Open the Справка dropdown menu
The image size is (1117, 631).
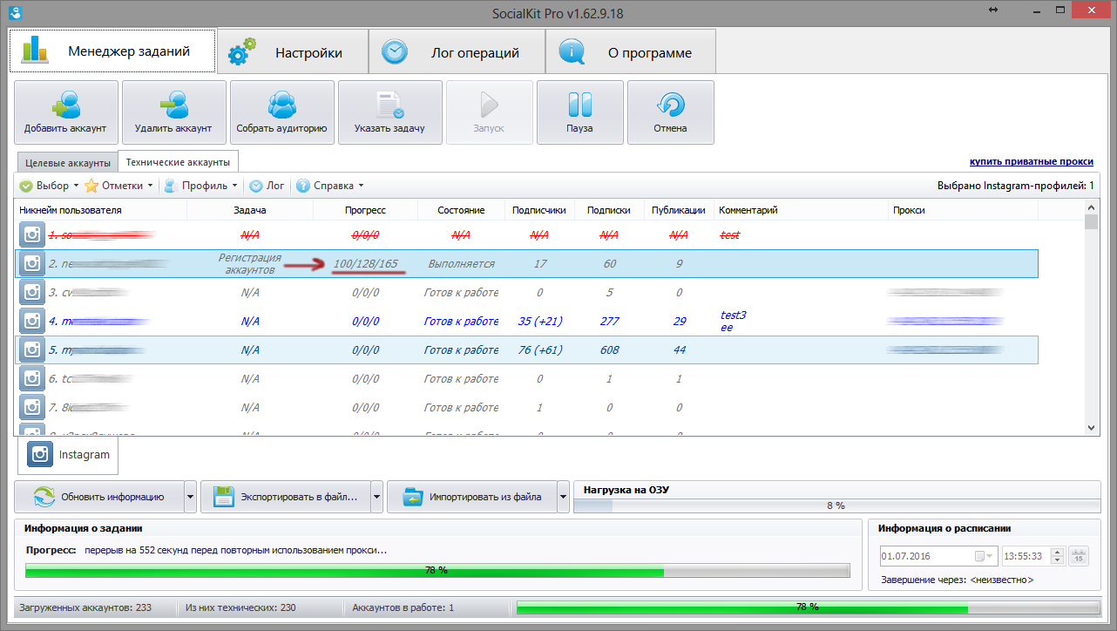click(x=329, y=186)
